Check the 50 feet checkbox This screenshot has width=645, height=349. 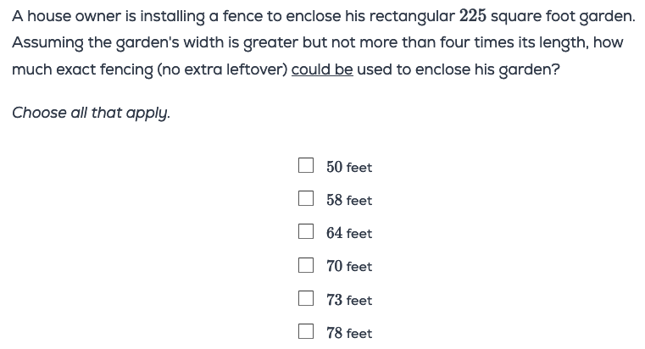tap(306, 165)
